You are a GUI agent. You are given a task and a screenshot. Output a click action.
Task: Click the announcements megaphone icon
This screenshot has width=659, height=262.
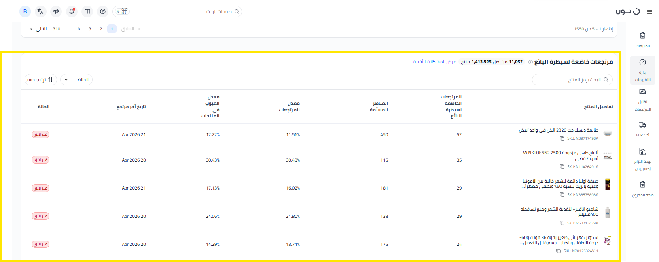[x=56, y=11]
